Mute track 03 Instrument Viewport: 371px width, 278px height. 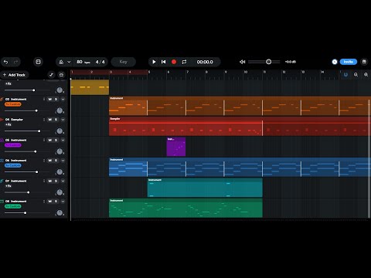pos(50,99)
